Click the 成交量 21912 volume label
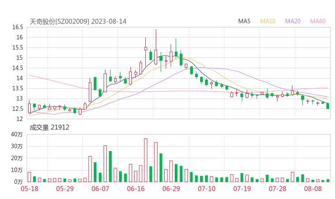Viewport: 335px width, 199px height. pyautogui.click(x=49, y=128)
